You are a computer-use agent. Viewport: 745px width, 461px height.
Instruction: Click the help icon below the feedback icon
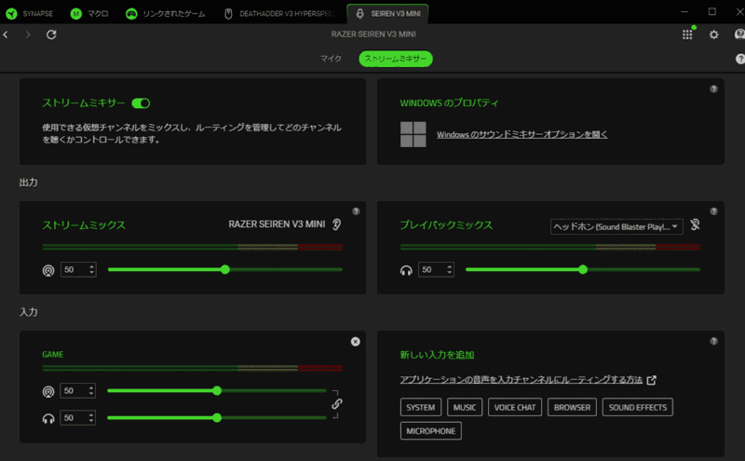[x=739, y=59]
